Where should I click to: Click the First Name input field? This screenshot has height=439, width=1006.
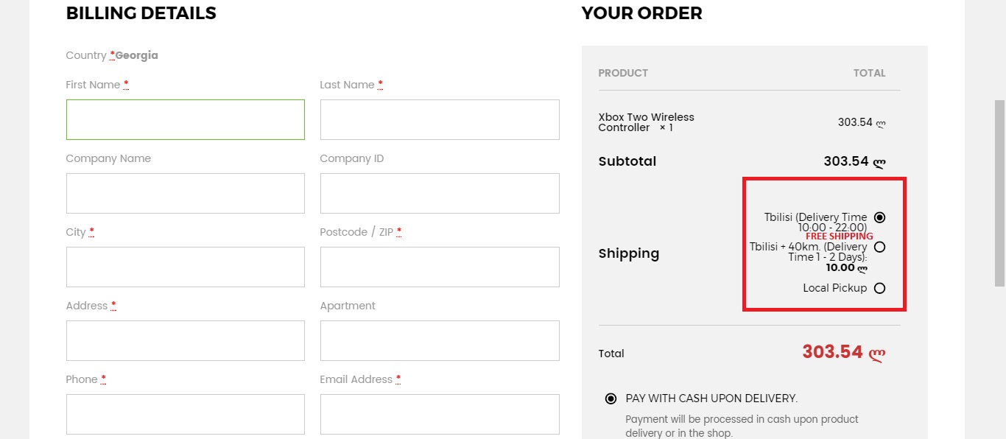click(185, 119)
